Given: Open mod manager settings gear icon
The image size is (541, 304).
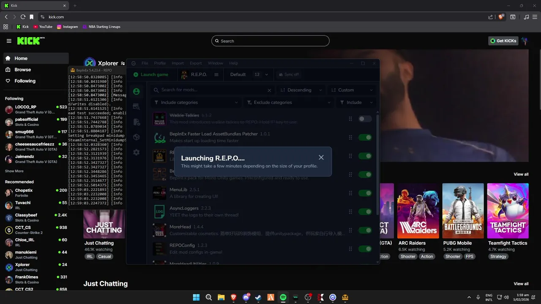Looking at the screenshot, I should click(136, 152).
